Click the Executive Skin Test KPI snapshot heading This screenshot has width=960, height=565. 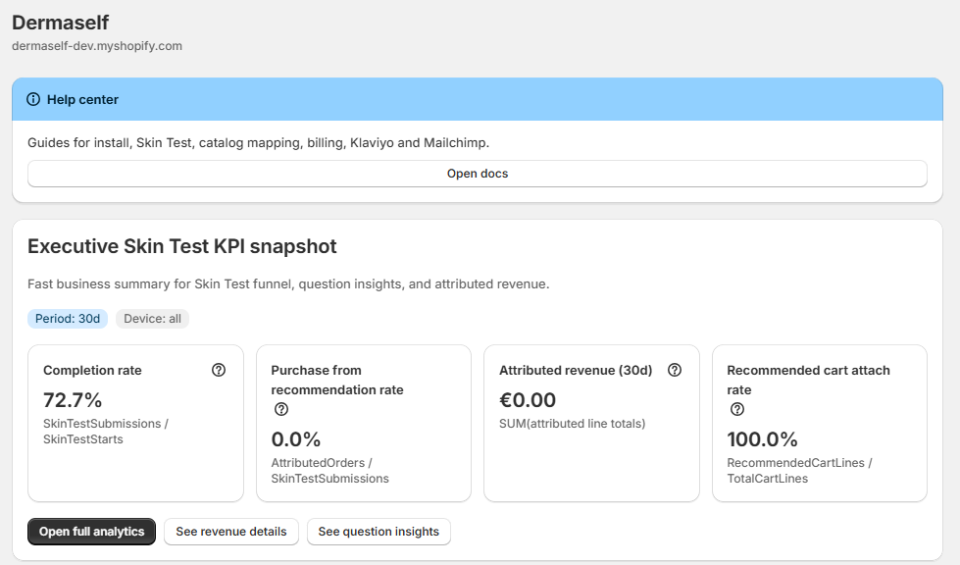181,246
